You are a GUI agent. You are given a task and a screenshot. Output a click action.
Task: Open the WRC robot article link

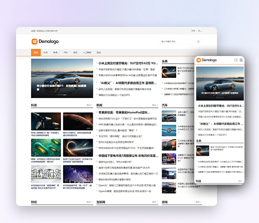point(128,124)
